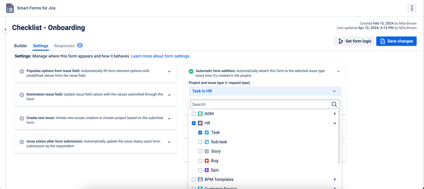Click the Smart Forms for Jira logo

10,8
